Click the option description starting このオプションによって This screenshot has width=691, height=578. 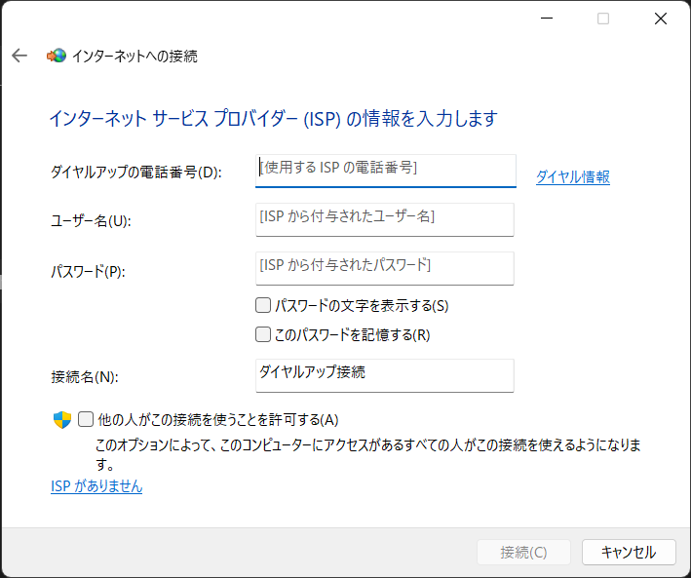point(368,454)
